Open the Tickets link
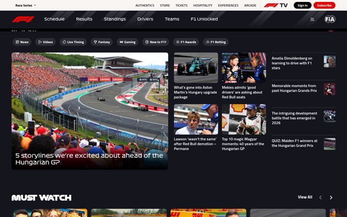Image resolution: width=347 pixels, height=217 pixels. tap(182, 5)
